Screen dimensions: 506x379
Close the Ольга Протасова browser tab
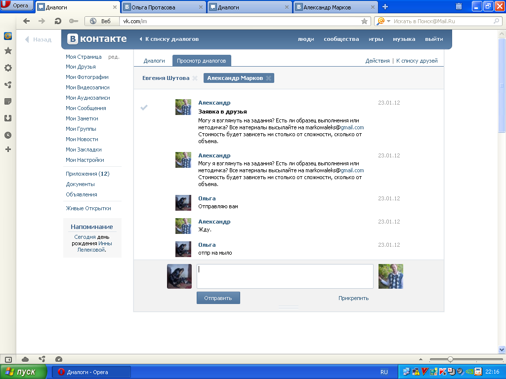[201, 7]
